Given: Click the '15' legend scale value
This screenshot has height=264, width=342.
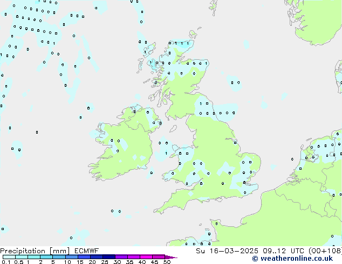Looking at the screenshot, I should pyautogui.click(x=80, y=262).
